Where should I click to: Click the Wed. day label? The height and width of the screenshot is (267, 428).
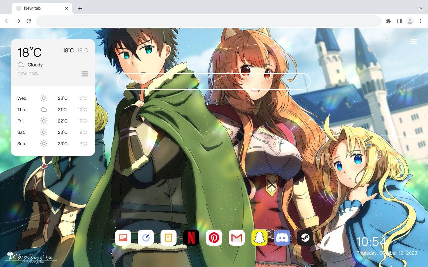[x=22, y=98]
